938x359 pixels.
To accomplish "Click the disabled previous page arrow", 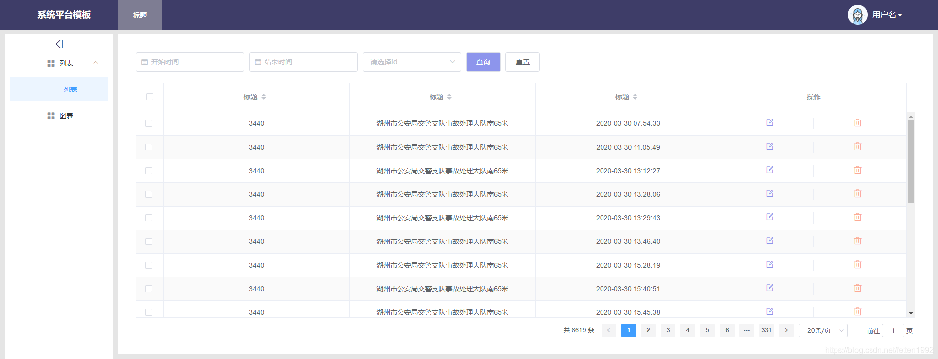I will click(x=609, y=330).
